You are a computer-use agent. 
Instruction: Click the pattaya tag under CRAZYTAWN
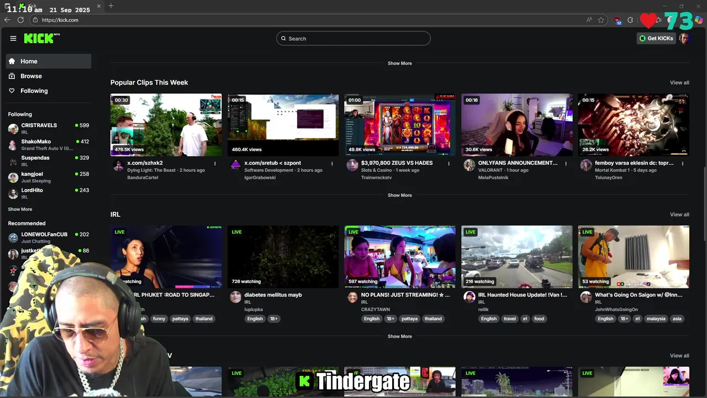pos(409,318)
